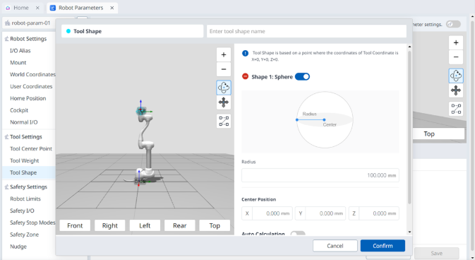Collapse the Safety Settings section
Viewport: 475px width, 260px height.
[25, 187]
